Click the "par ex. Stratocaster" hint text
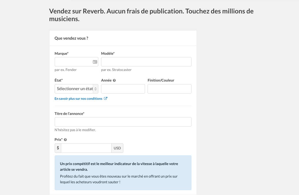The width and height of the screenshot is (299, 195). pyautogui.click(x=116, y=70)
